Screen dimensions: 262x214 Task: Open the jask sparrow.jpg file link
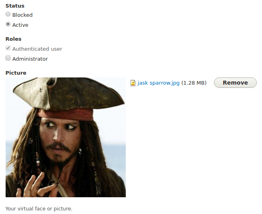coord(158,83)
